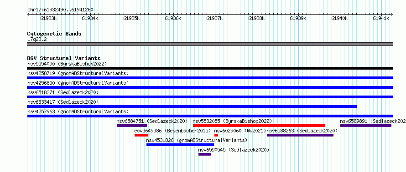Click the 61938k ruler tick label
The image size is (406, 172).
coord(256,18)
